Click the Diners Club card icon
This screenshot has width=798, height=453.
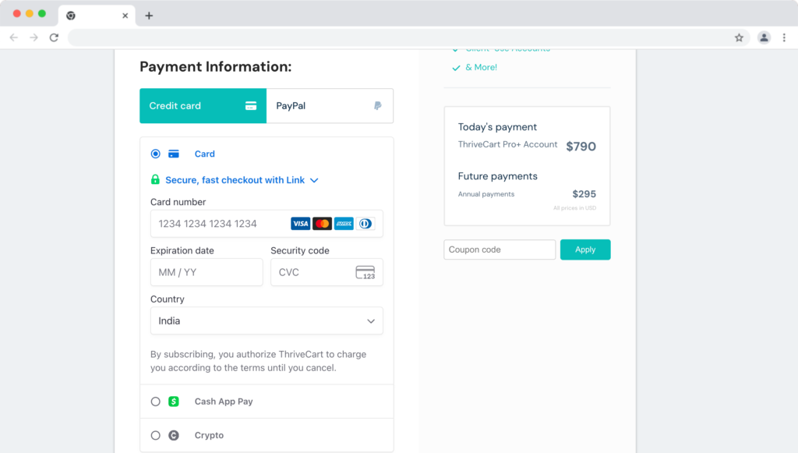pyautogui.click(x=366, y=223)
